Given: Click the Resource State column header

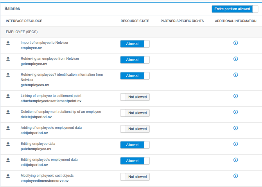Looking at the screenshot, I should 135,21.
